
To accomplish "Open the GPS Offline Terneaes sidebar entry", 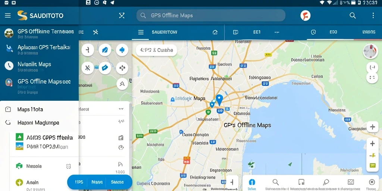I will pyautogui.click(x=39, y=33).
